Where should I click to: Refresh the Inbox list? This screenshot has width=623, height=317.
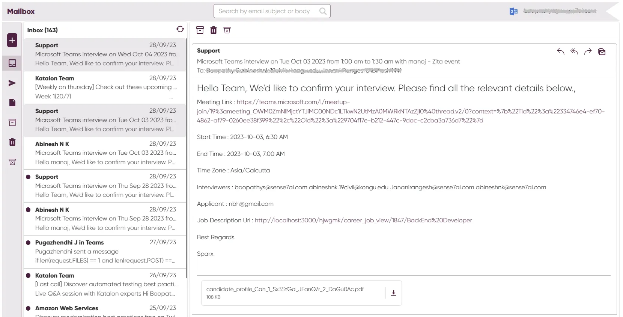pos(180,29)
